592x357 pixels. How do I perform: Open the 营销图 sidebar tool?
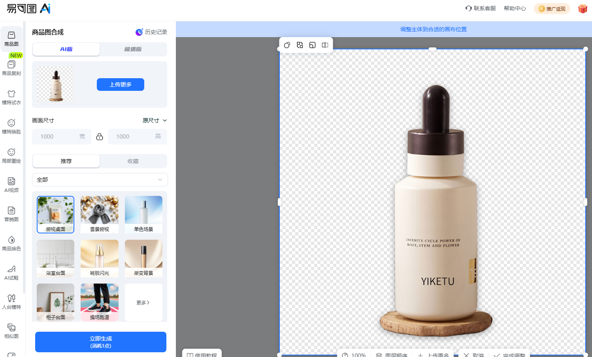coord(11,214)
